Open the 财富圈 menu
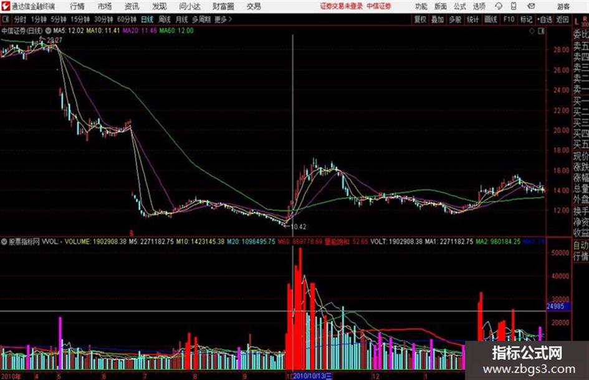 (223, 6)
